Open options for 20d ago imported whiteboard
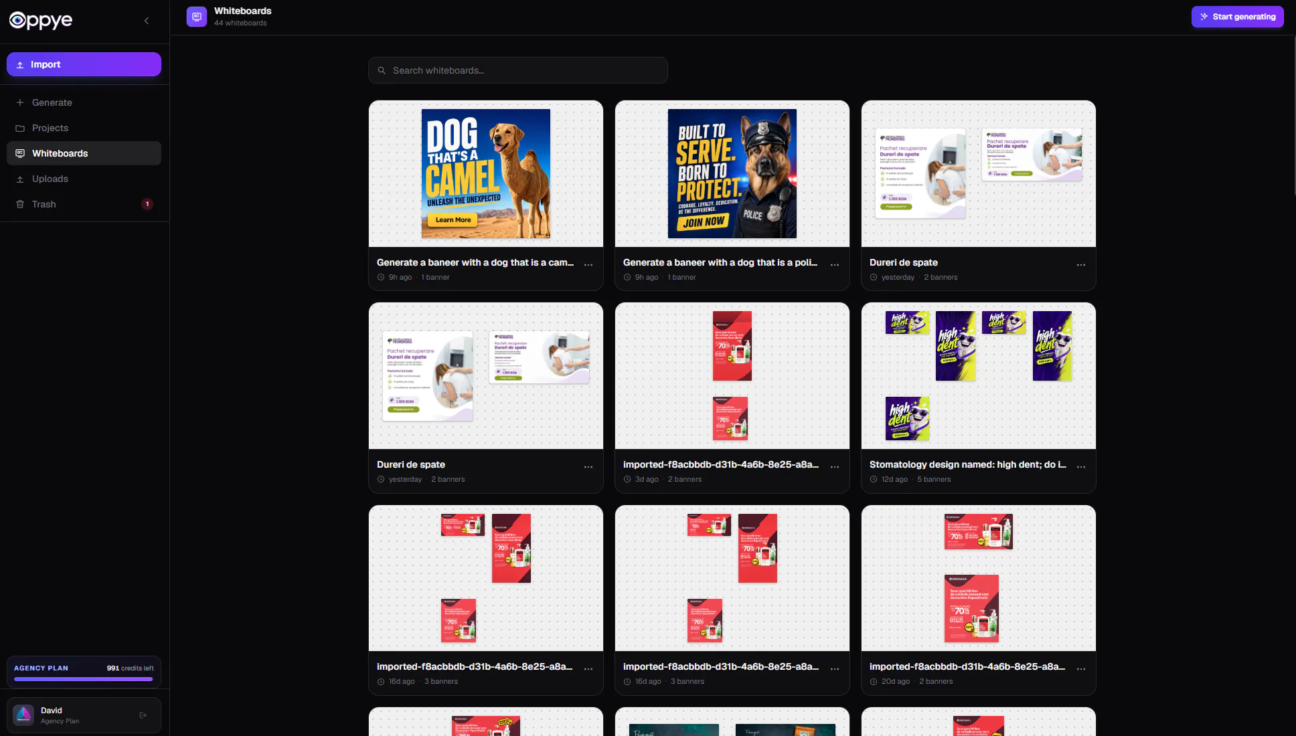 (x=1081, y=669)
